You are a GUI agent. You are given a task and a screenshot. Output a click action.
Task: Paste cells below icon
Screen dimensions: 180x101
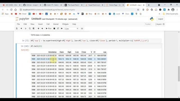point(34,29)
